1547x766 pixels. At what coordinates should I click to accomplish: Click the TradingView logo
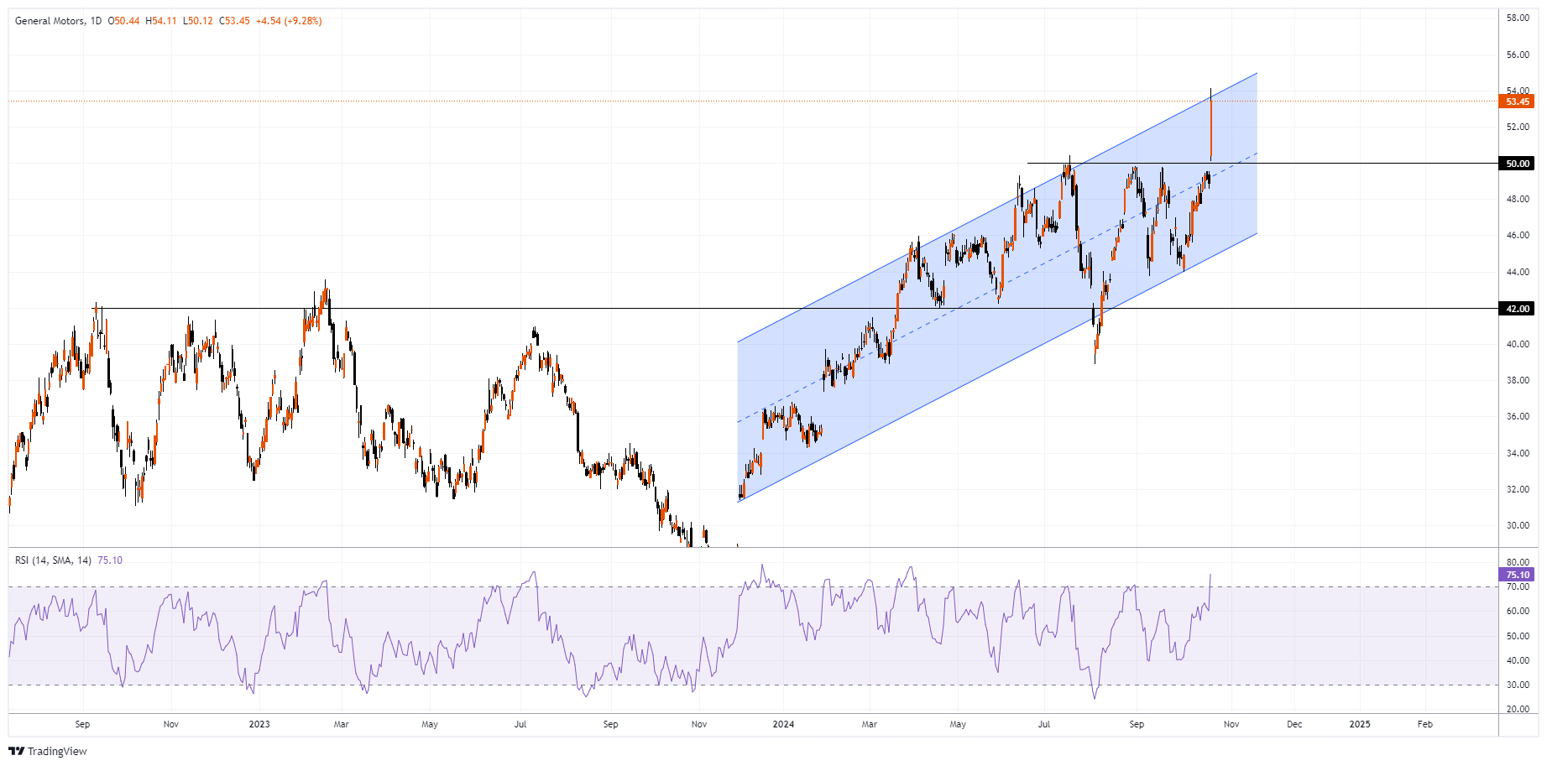pyautogui.click(x=48, y=751)
